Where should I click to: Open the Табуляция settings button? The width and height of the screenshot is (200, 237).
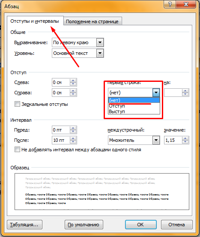click(x=24, y=225)
